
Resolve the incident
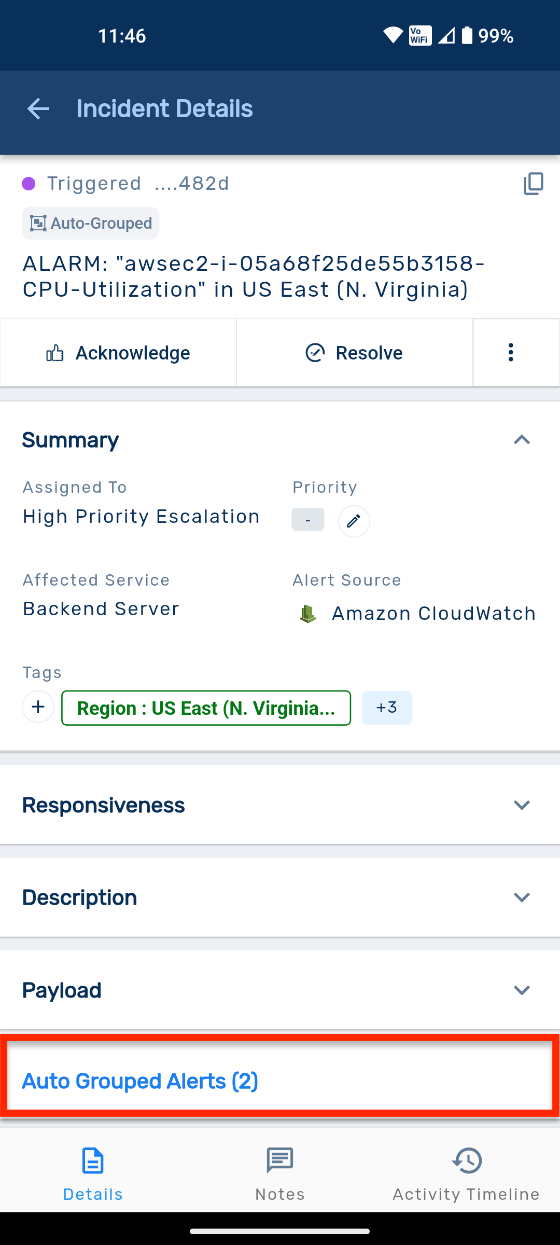(x=354, y=353)
